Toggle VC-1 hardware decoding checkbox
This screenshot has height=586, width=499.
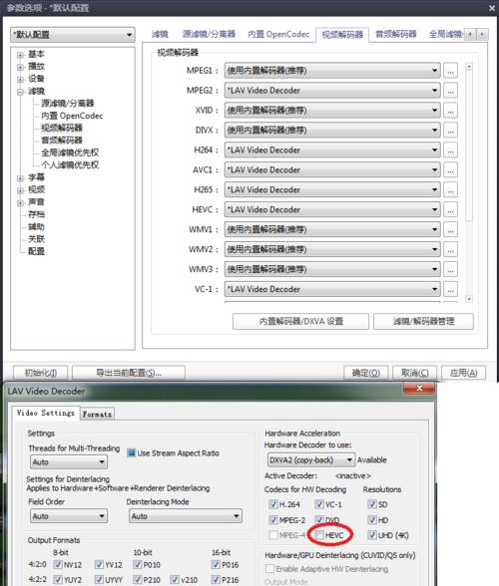[319, 504]
